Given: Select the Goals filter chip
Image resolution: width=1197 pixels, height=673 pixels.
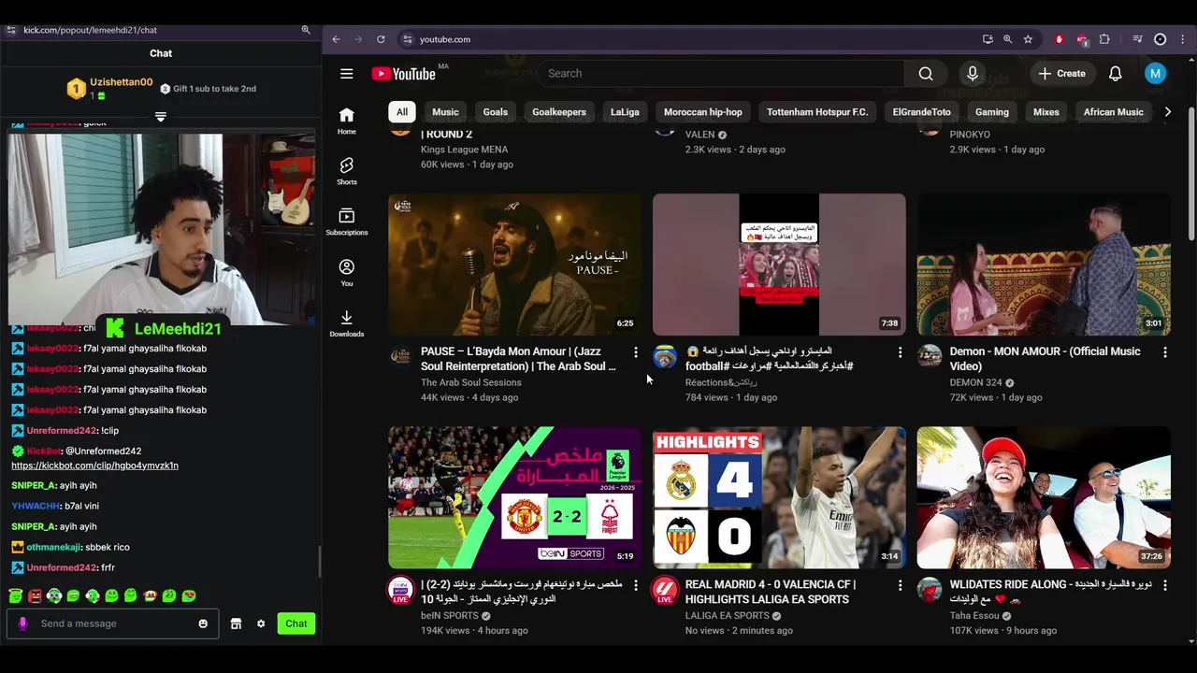Looking at the screenshot, I should click(x=496, y=112).
